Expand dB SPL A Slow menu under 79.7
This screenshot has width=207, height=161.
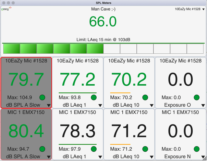(x=49, y=106)
